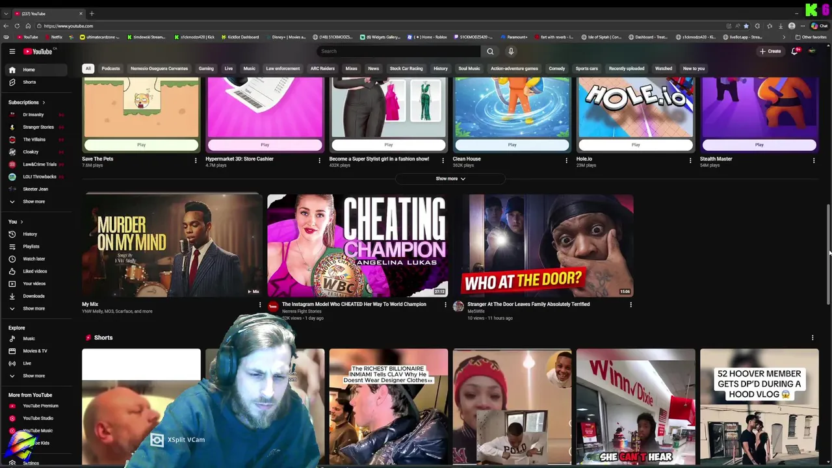Open the more options menu for Hole.io
The width and height of the screenshot is (832, 468).
(x=690, y=161)
